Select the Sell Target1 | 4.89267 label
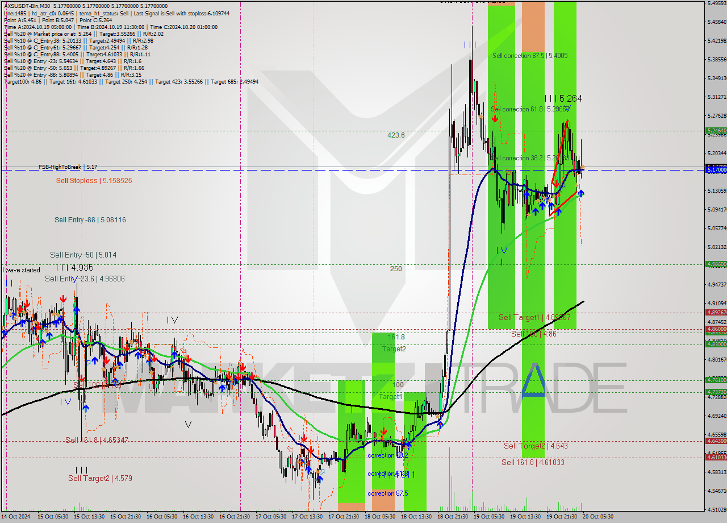This screenshot has height=523, width=727. pos(534,317)
